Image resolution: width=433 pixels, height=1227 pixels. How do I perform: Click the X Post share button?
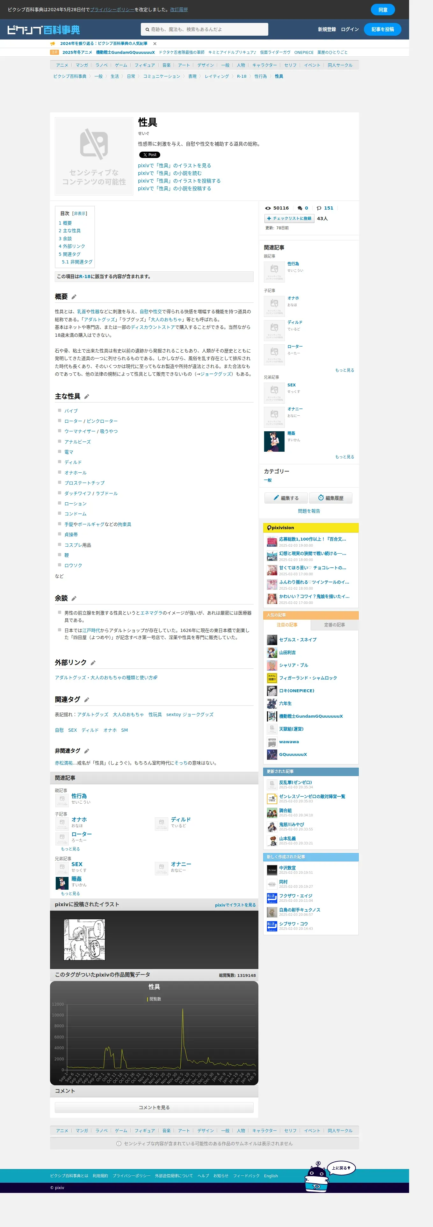[149, 155]
